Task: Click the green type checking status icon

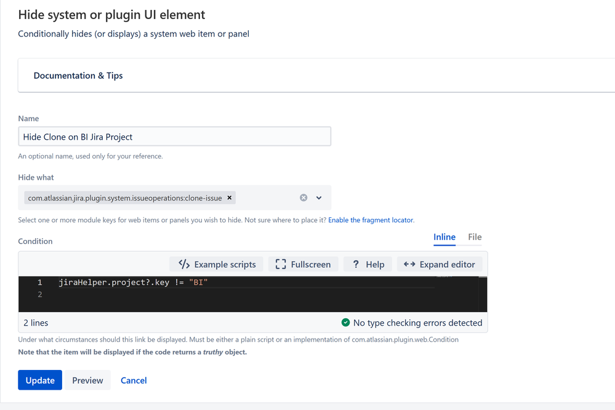Action: [x=346, y=323]
